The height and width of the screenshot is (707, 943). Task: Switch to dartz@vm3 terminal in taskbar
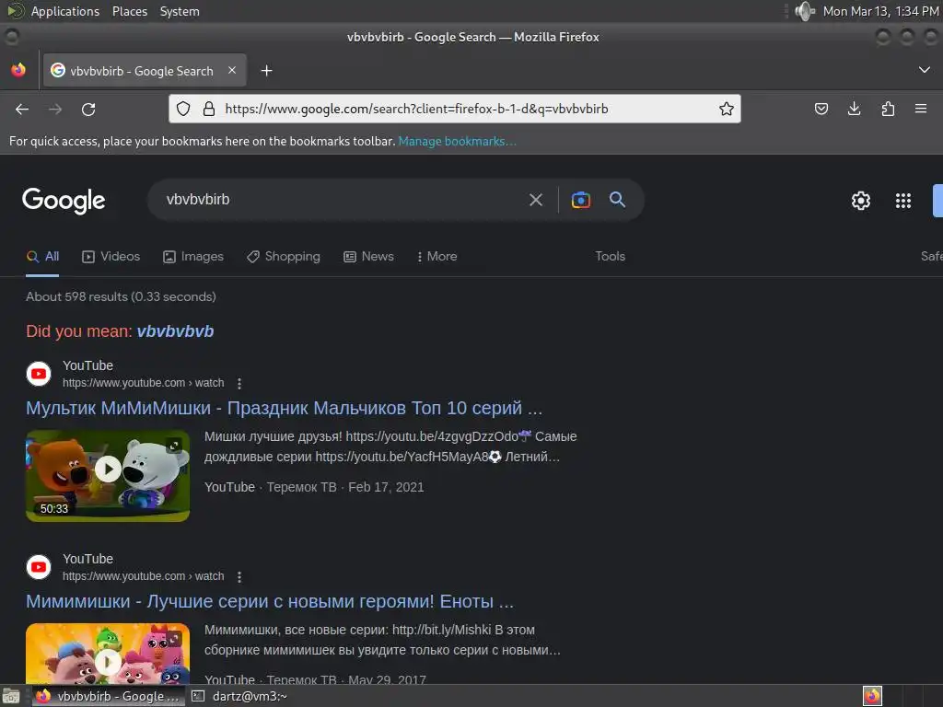coord(239,696)
